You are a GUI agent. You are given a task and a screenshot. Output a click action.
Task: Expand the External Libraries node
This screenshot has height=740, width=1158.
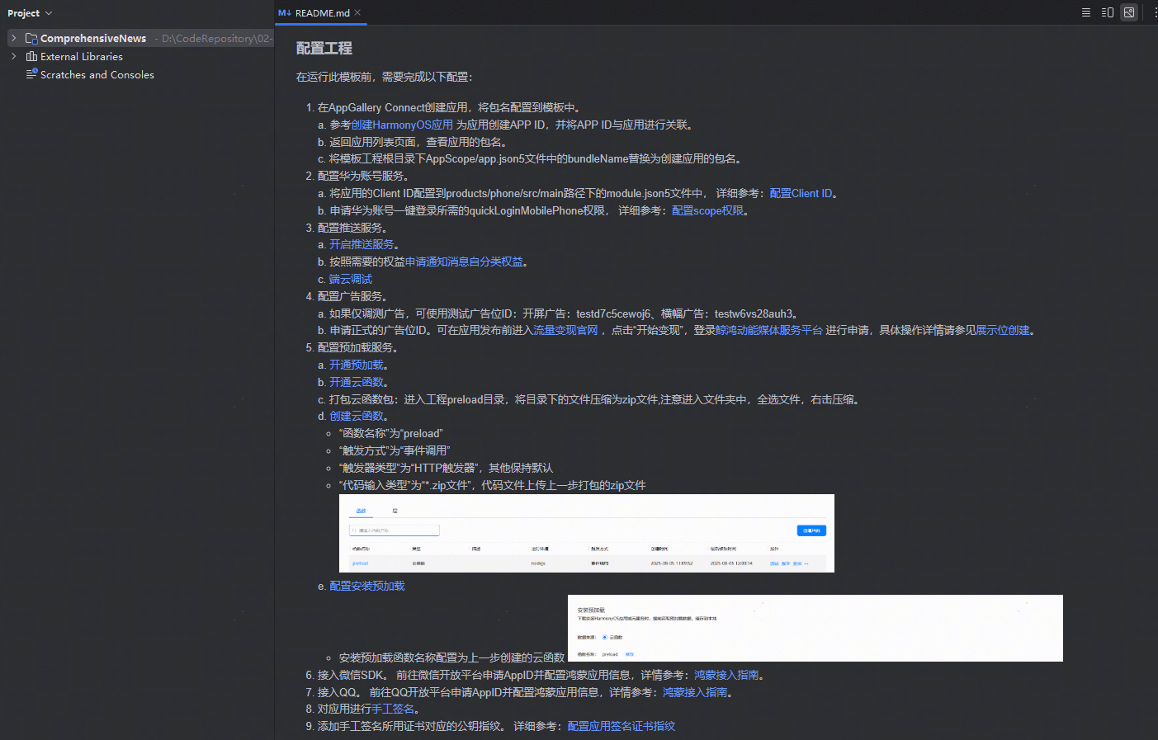[x=13, y=56]
